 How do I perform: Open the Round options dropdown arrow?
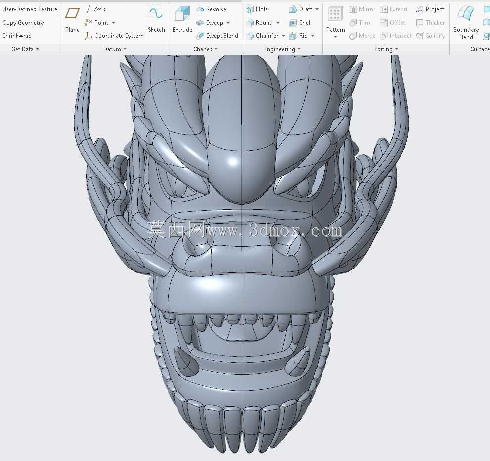[x=278, y=23]
